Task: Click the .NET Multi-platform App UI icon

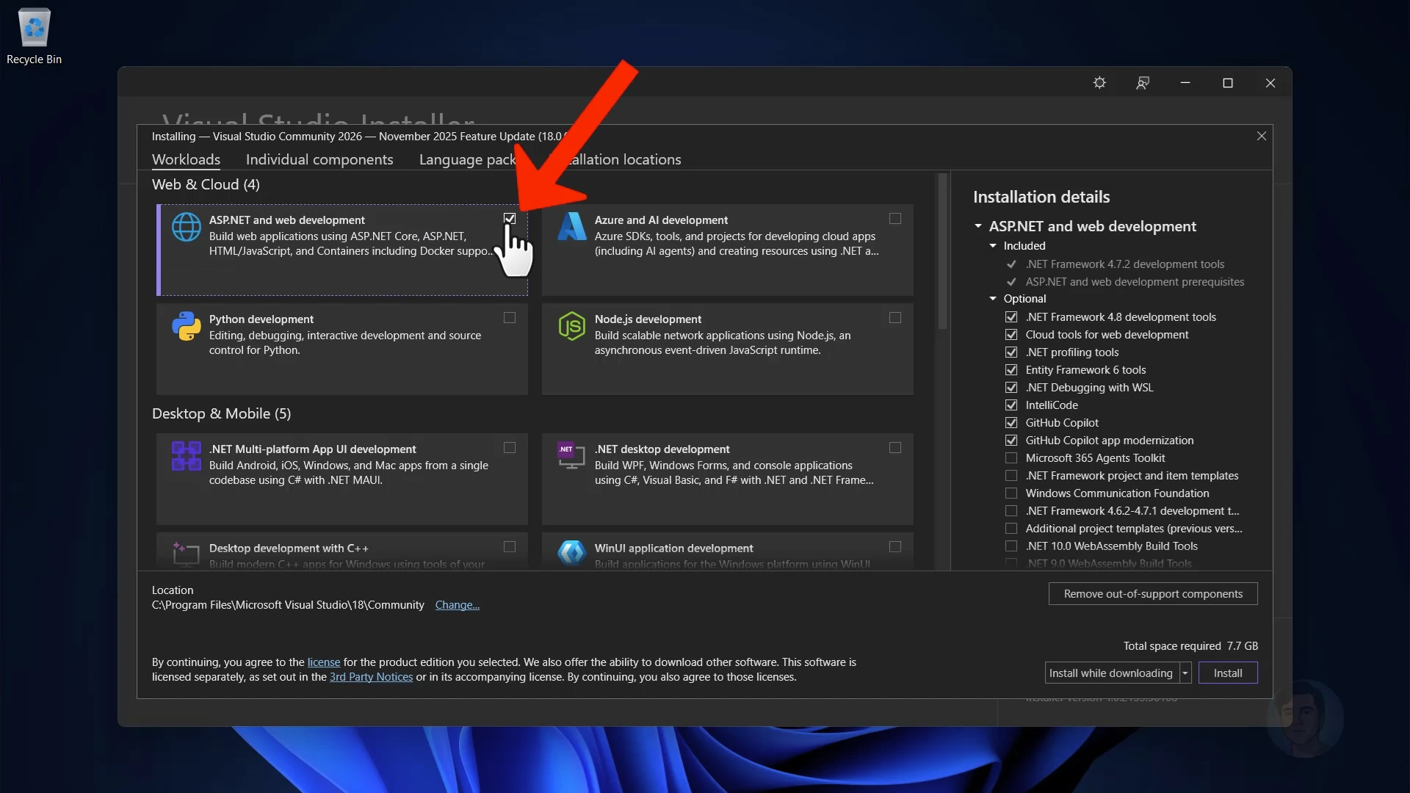Action: click(186, 456)
